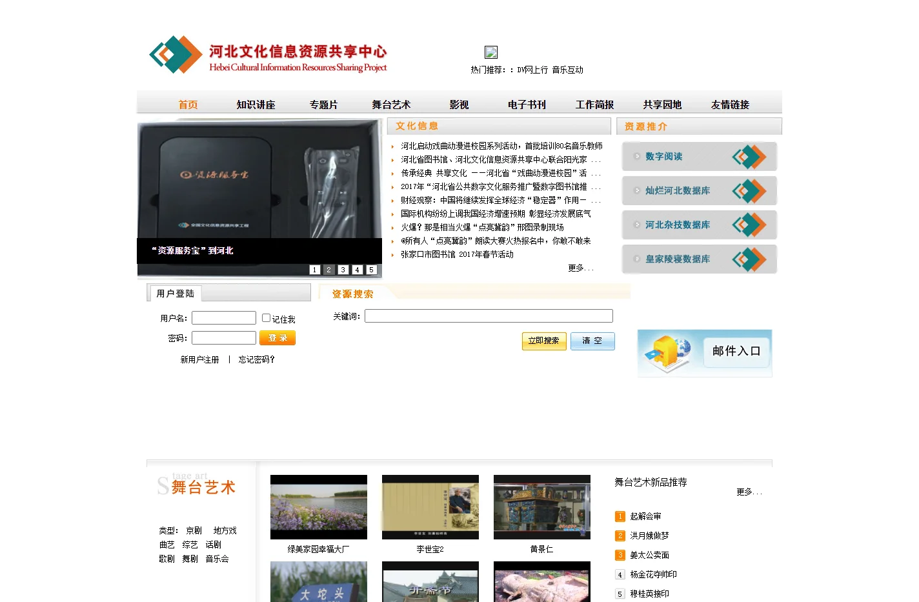The width and height of the screenshot is (919, 602).
Task: Click the 忘记密码? link
Action: click(257, 359)
